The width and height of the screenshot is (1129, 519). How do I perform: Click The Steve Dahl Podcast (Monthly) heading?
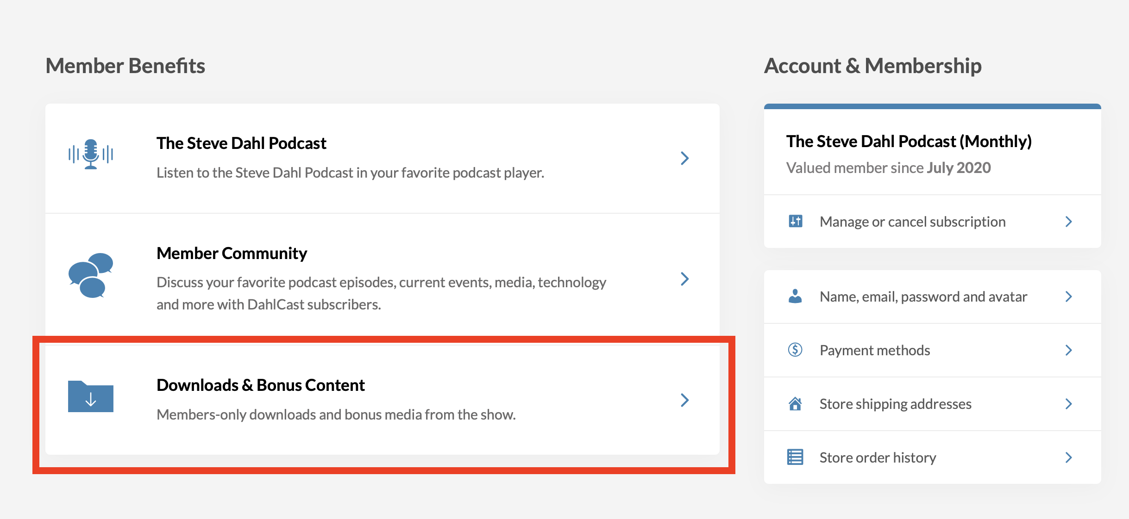(x=909, y=142)
